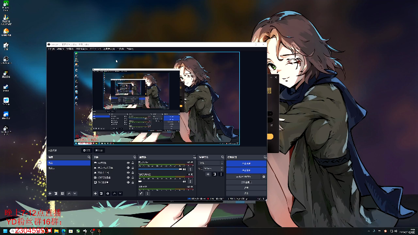Screen dimensions: 418x235
Task: Open the first mixer channel's three-dot menu
Action: (x=190, y=169)
